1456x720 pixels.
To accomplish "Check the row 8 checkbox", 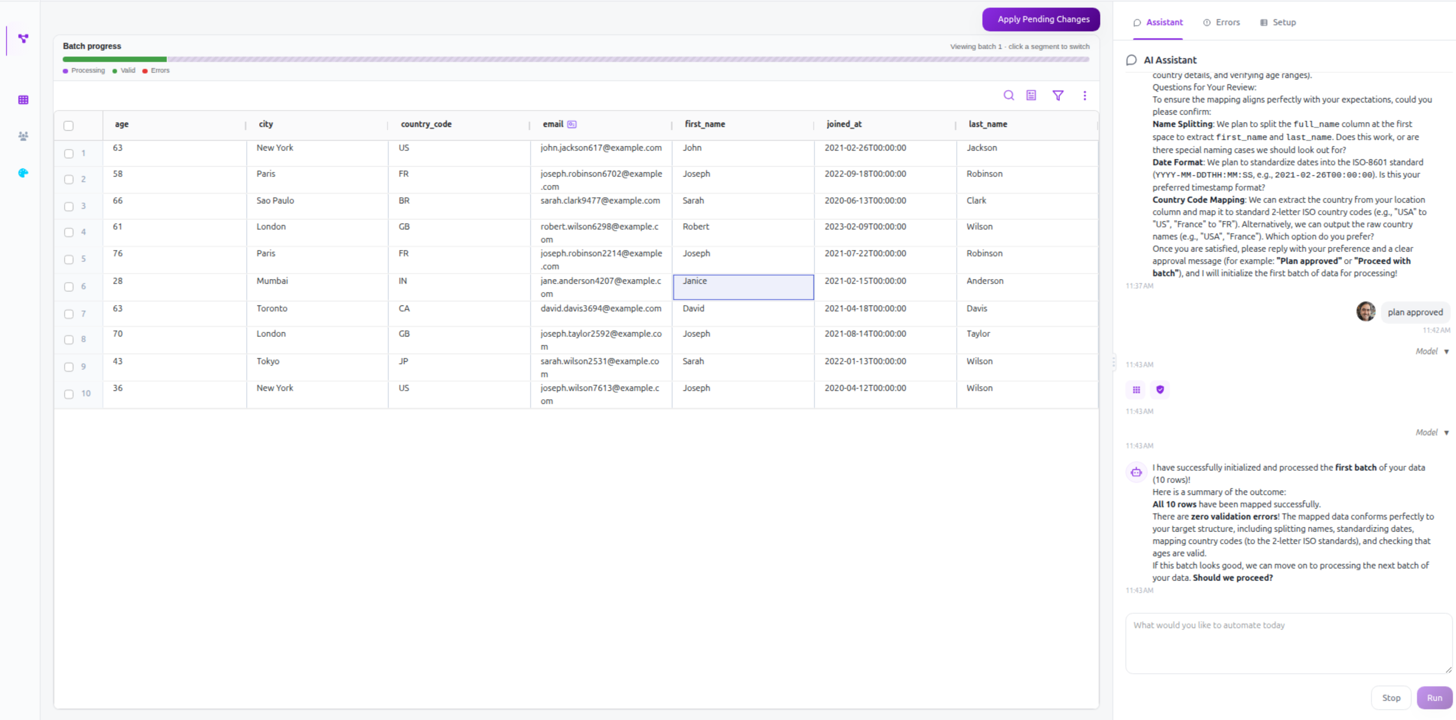I will pyautogui.click(x=68, y=340).
